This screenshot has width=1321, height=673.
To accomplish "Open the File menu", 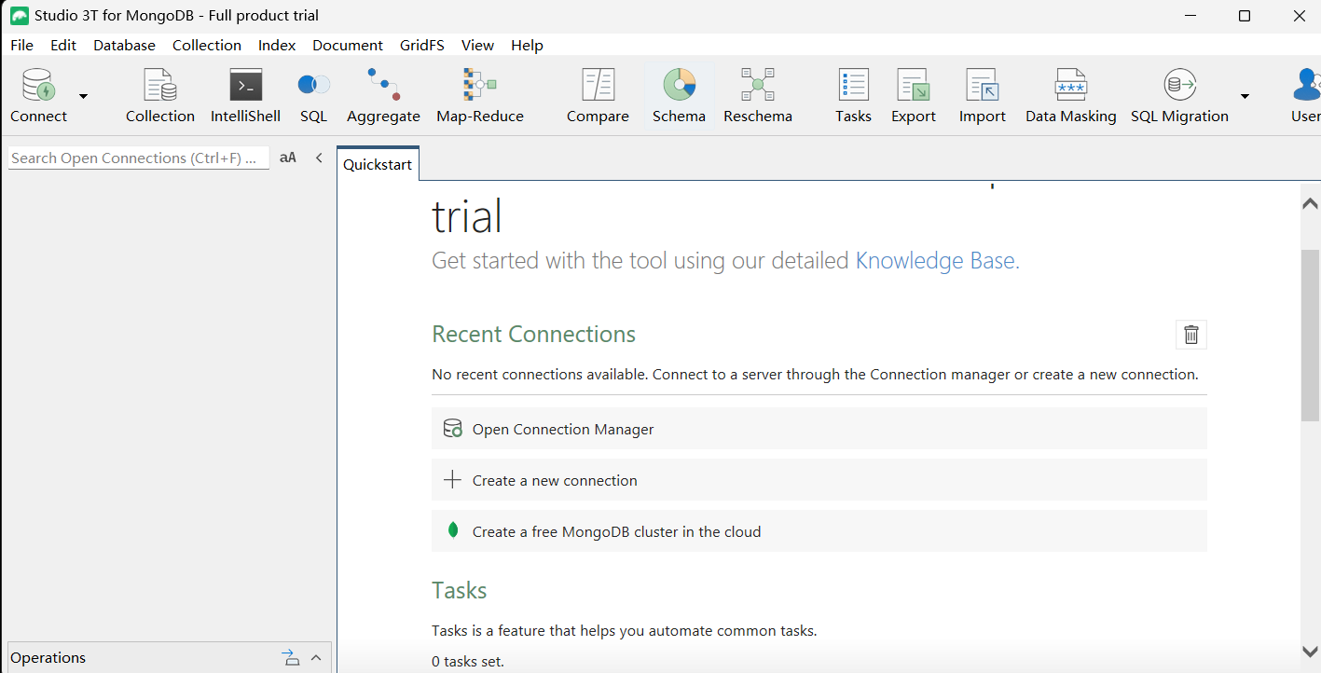I will pyautogui.click(x=21, y=45).
